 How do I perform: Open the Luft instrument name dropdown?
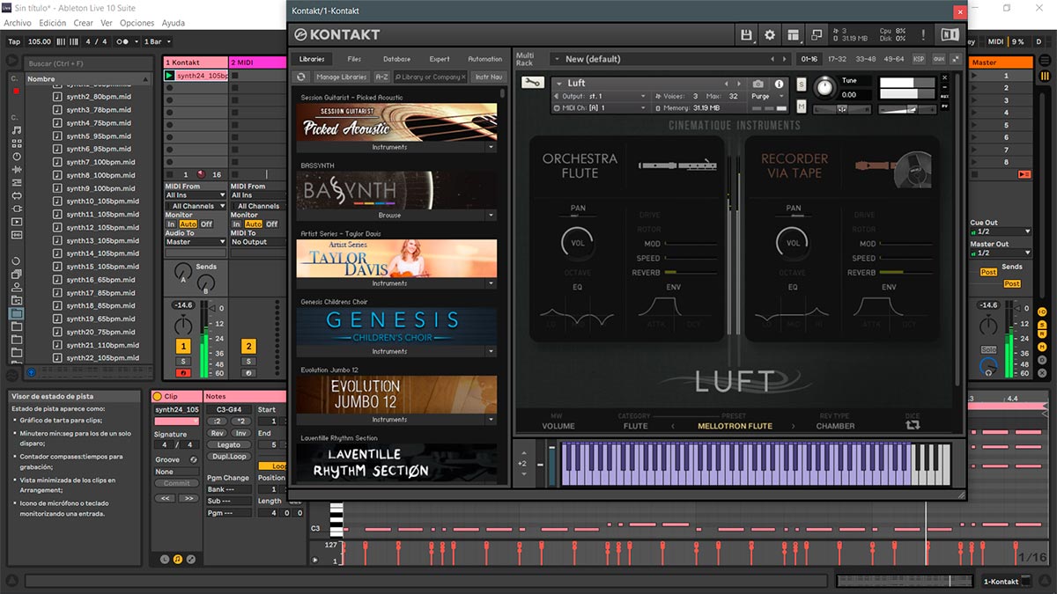(560, 84)
